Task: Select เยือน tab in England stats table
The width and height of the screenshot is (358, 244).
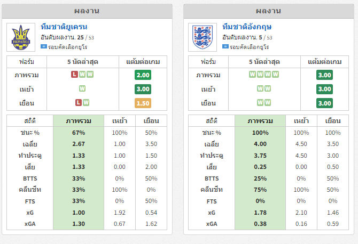Action: click(x=333, y=121)
